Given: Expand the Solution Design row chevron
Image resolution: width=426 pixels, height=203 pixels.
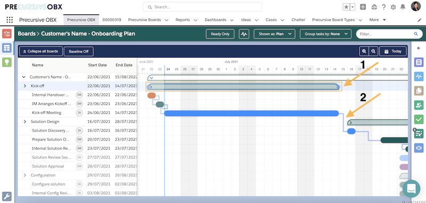Looking at the screenshot, I should click(x=25, y=121).
